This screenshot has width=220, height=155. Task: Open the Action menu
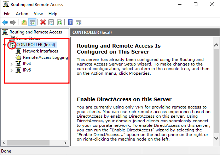click(22, 14)
